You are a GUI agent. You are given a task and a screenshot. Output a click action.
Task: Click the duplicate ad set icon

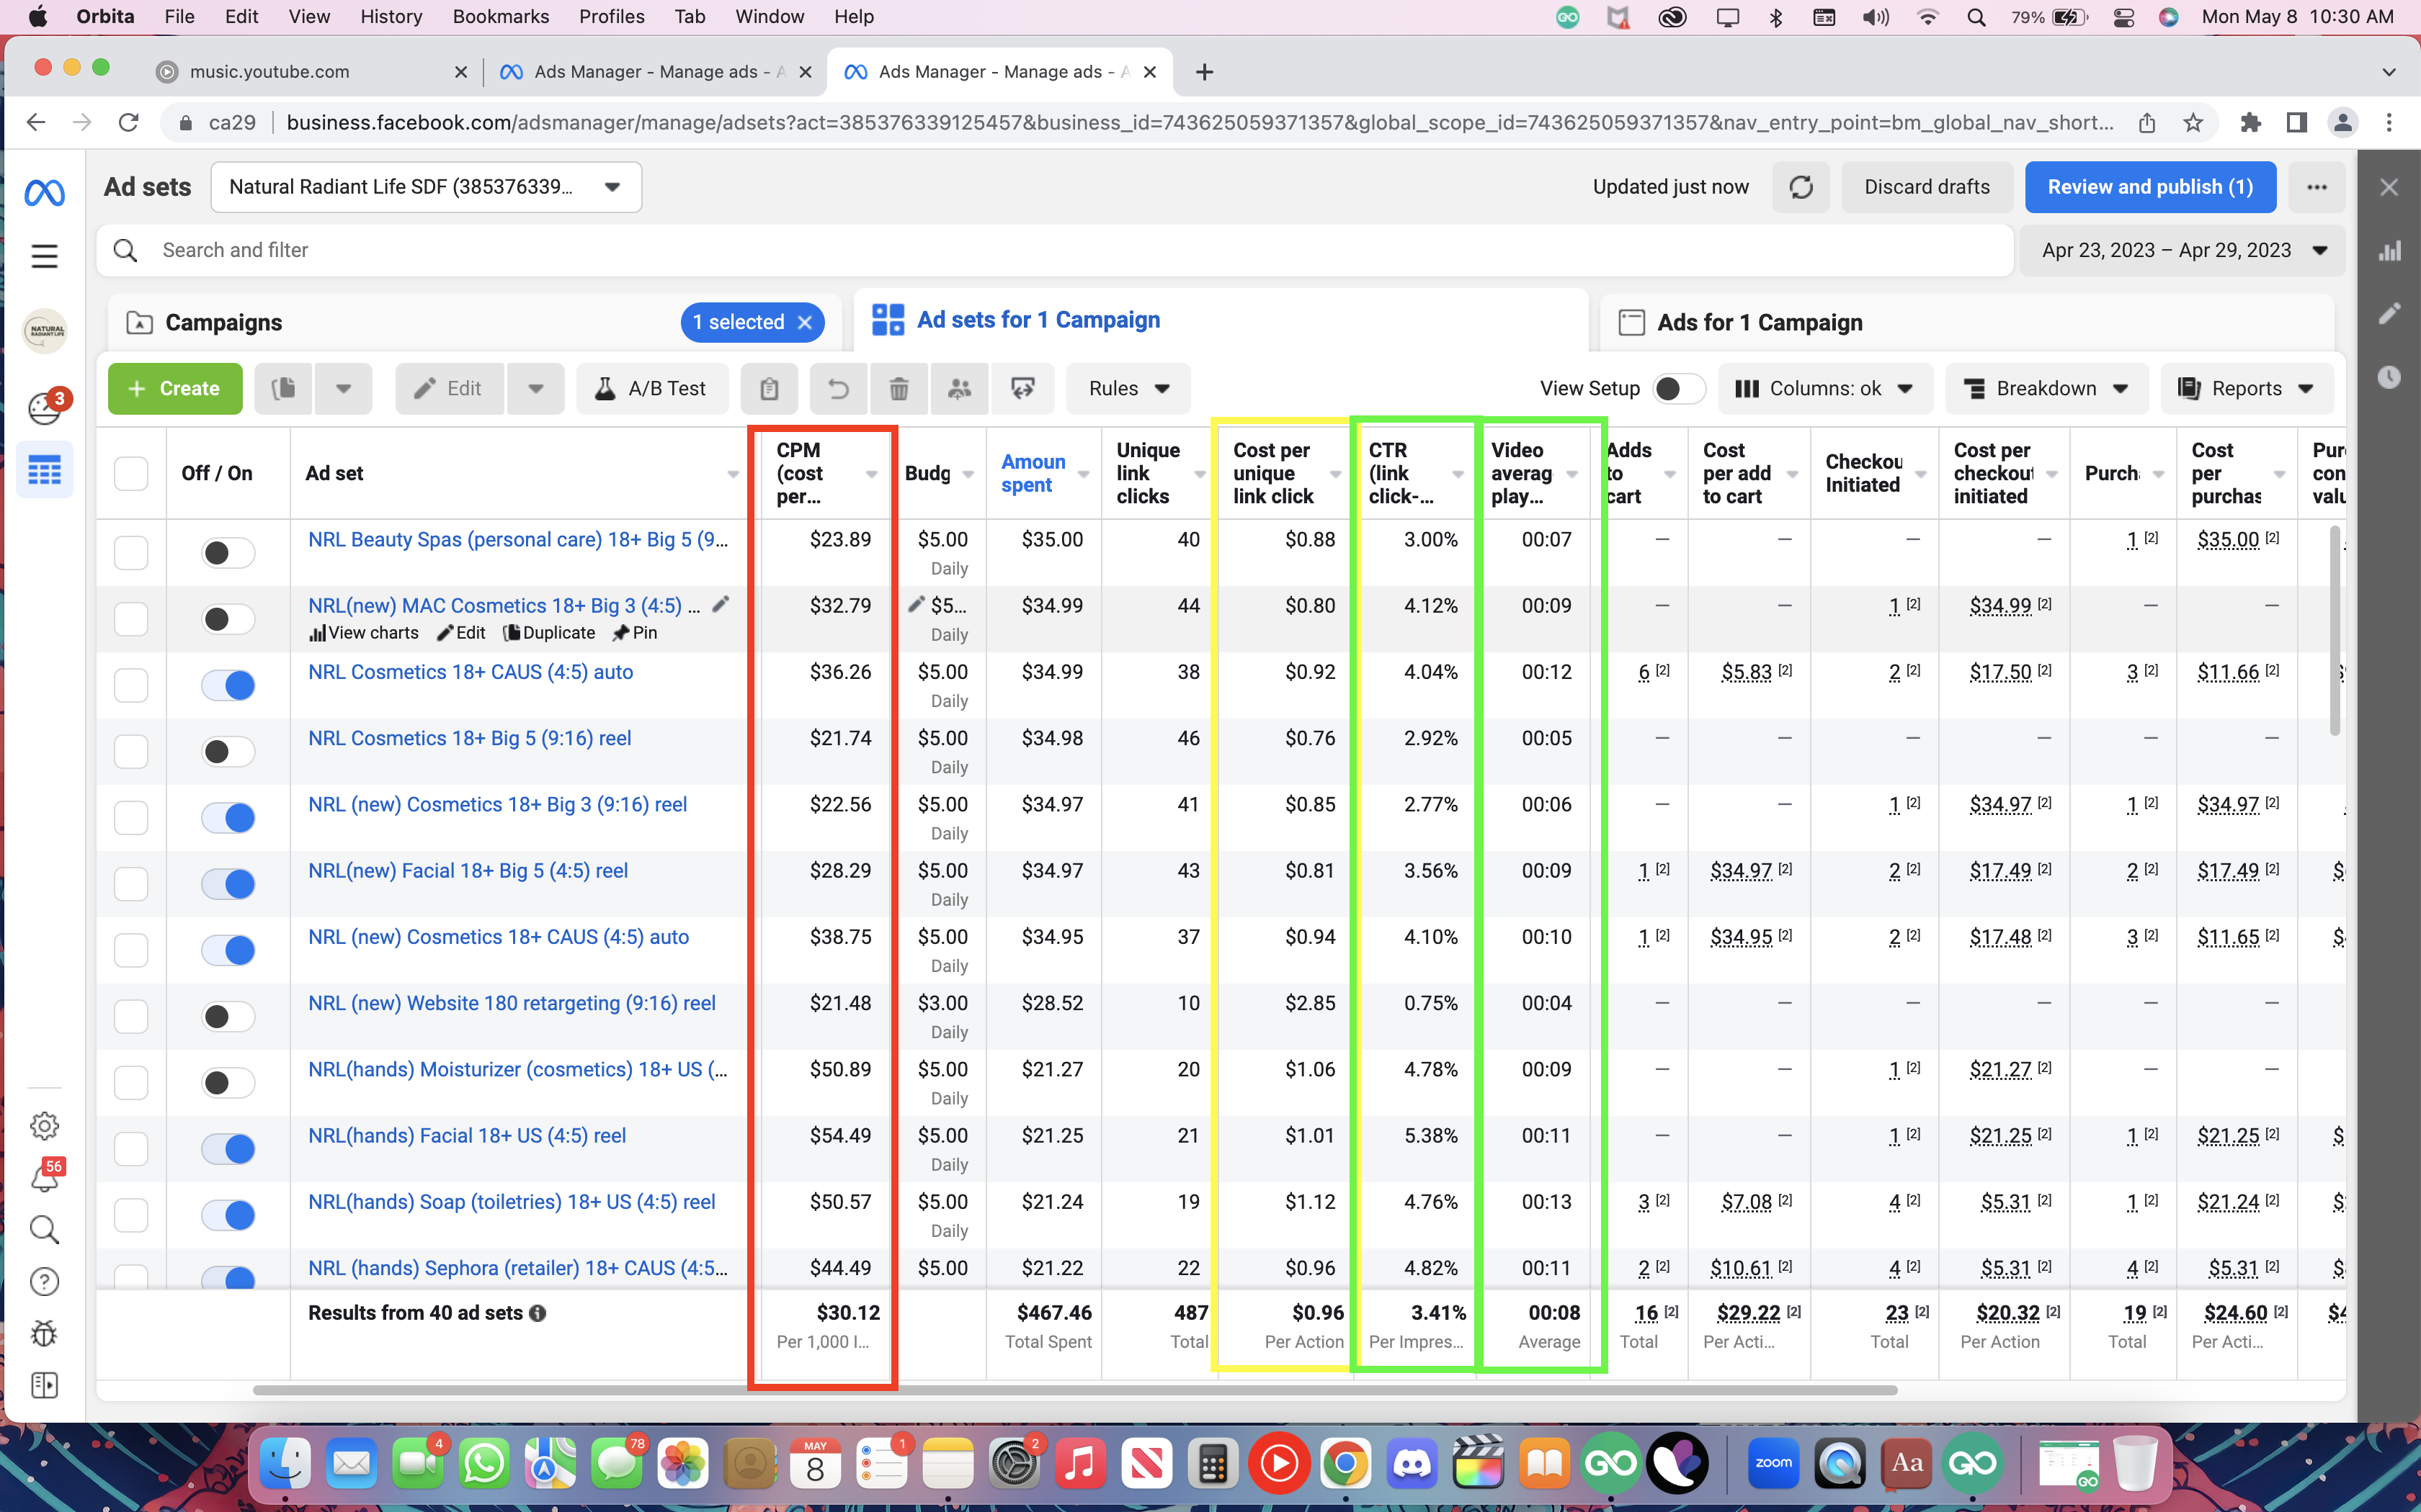tap(284, 389)
